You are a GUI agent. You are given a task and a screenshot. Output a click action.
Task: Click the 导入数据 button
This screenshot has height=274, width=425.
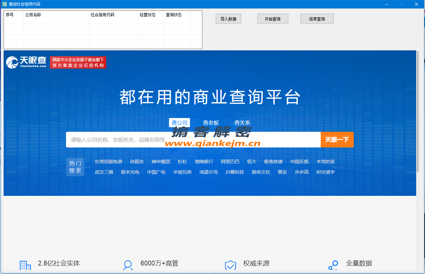(x=228, y=19)
